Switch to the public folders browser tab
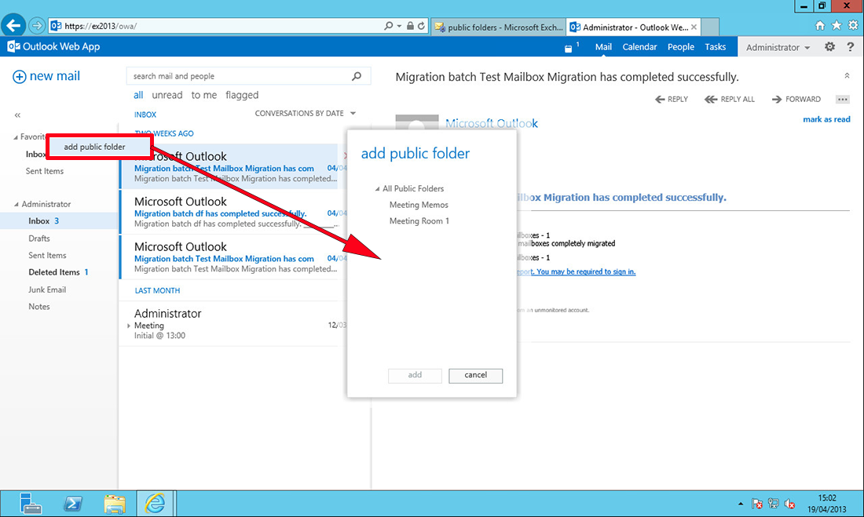The height and width of the screenshot is (517, 864). (x=497, y=26)
